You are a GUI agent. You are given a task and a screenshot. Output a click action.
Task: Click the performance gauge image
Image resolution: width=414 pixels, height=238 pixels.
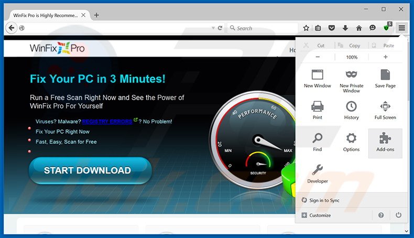point(252,140)
